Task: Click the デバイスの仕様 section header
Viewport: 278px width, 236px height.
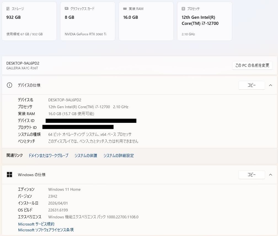Action: (140, 85)
